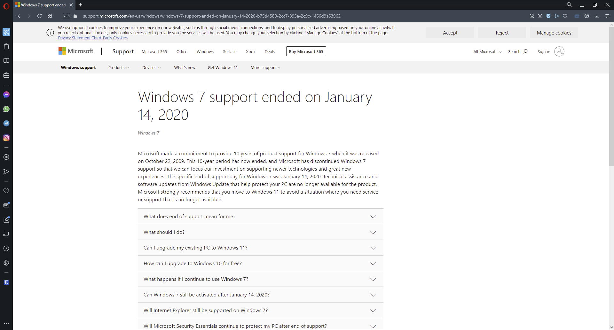Add page to bookmarks with heart icon

point(565,16)
